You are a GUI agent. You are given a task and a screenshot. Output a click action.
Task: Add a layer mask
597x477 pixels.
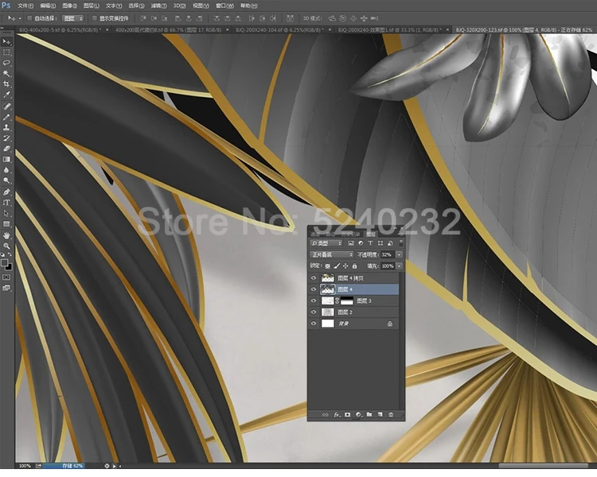click(347, 415)
